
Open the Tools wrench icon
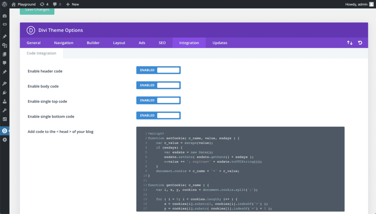4,110
